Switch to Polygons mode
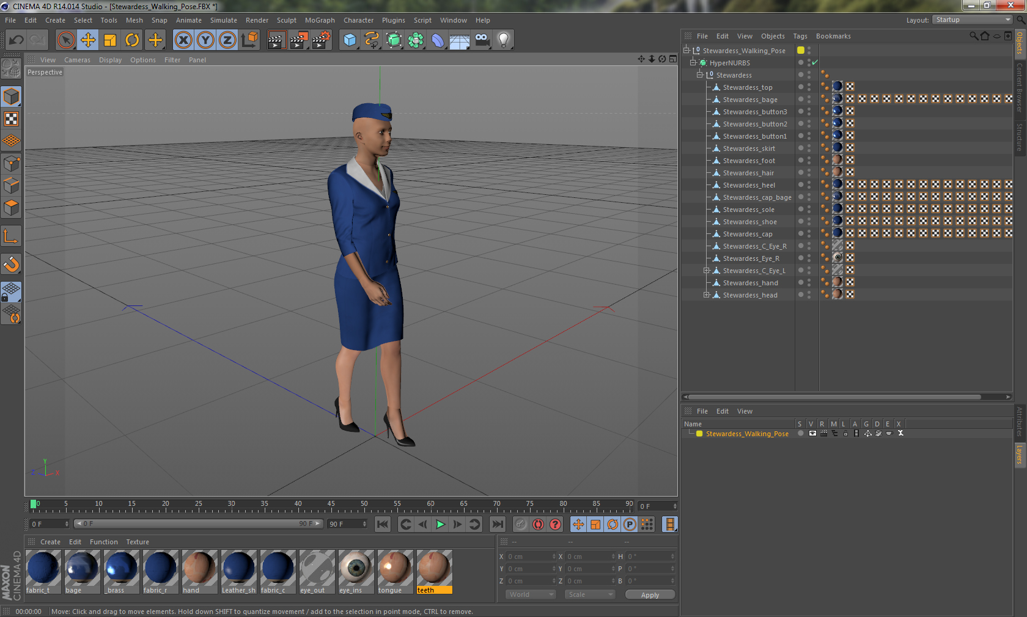The width and height of the screenshot is (1027, 617). click(x=11, y=208)
